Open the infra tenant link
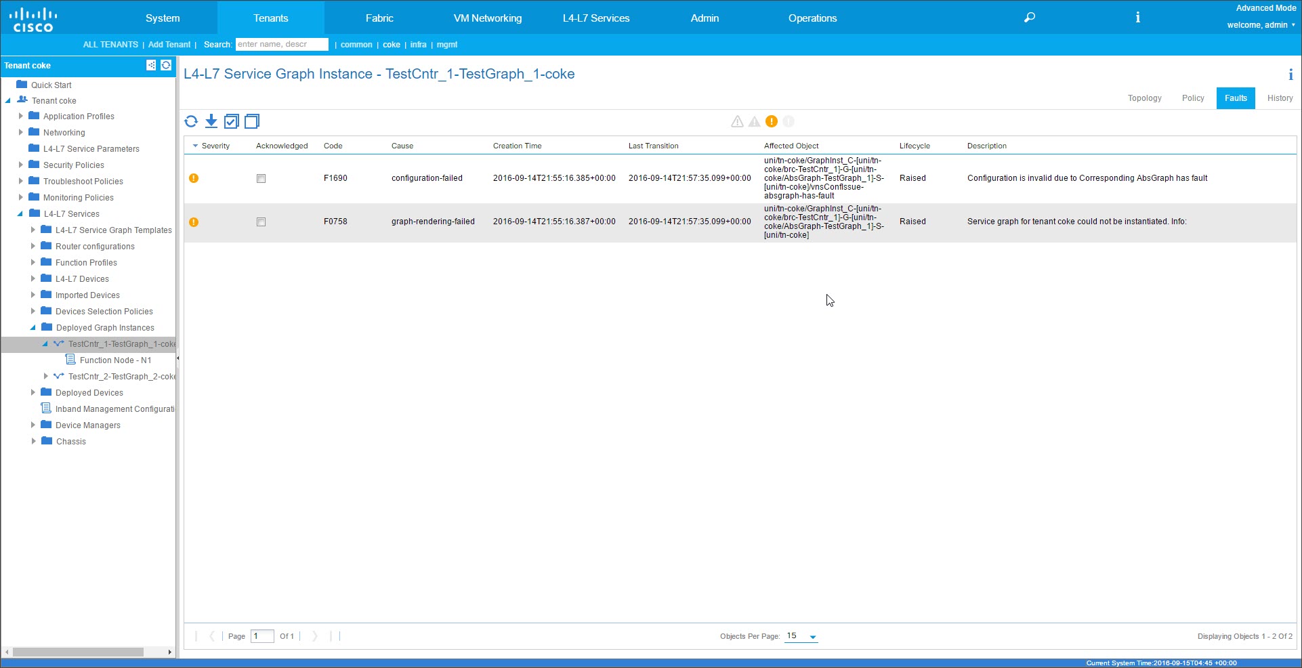The height and width of the screenshot is (668, 1302). (419, 45)
